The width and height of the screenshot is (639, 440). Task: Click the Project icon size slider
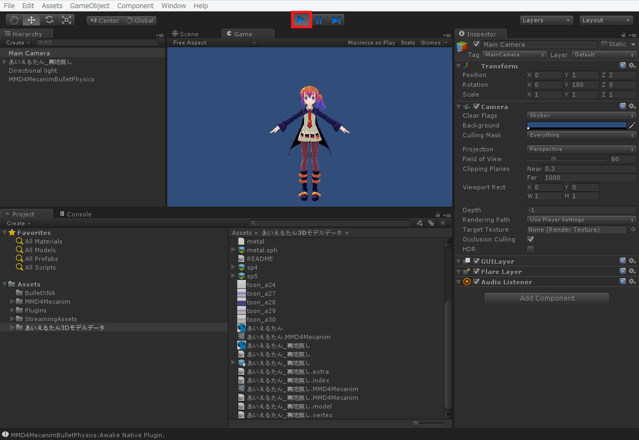pyautogui.click(x=428, y=424)
